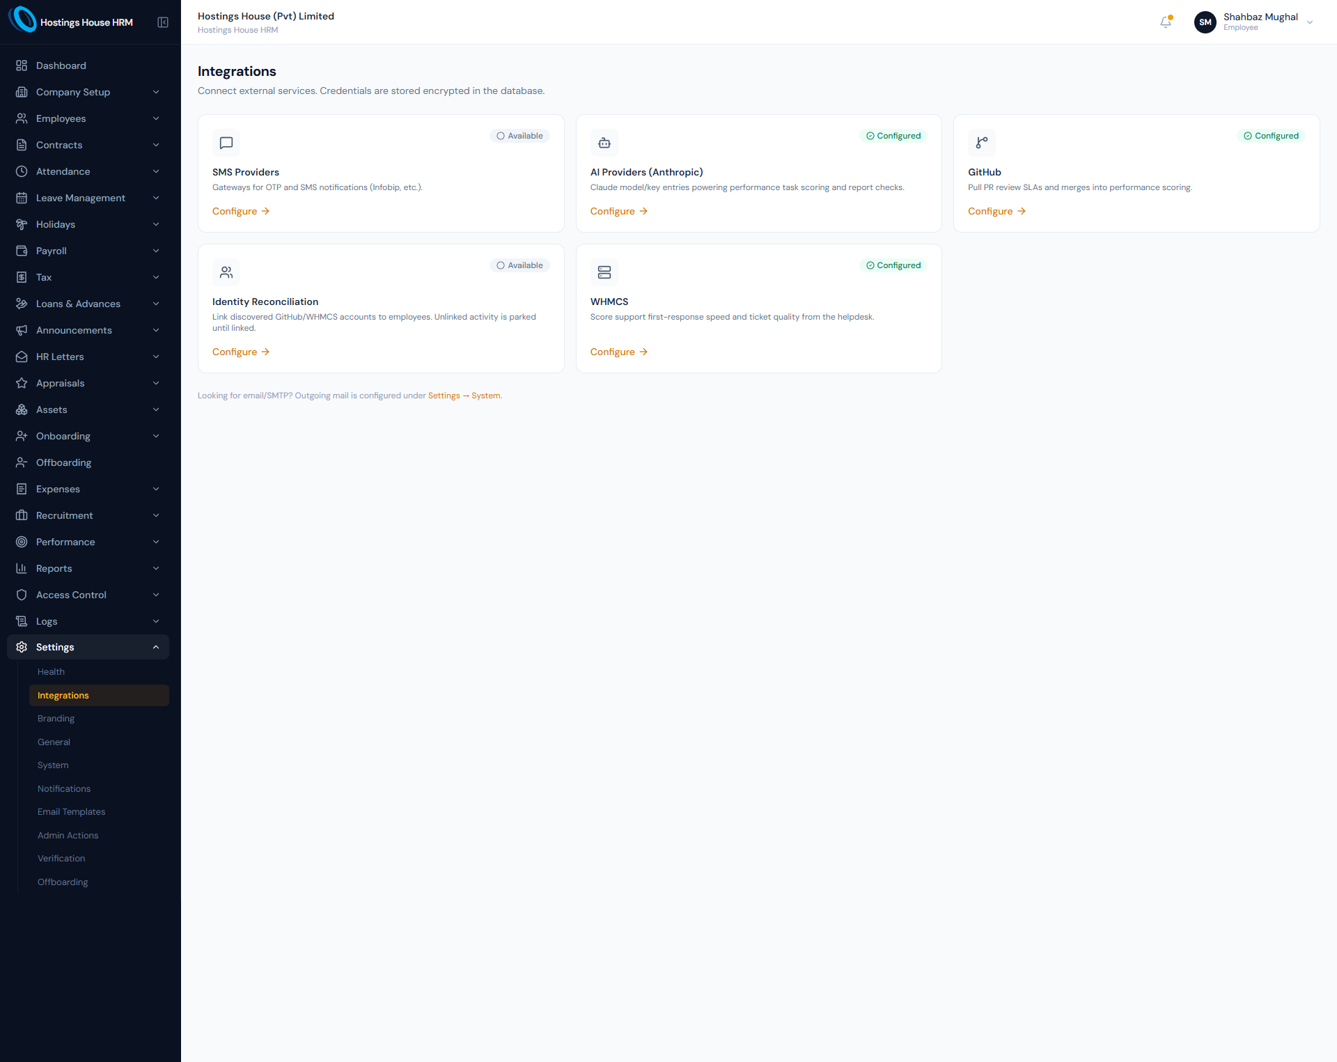This screenshot has width=1337, height=1062.
Task: Click the Company Setup building icon
Action: (22, 92)
